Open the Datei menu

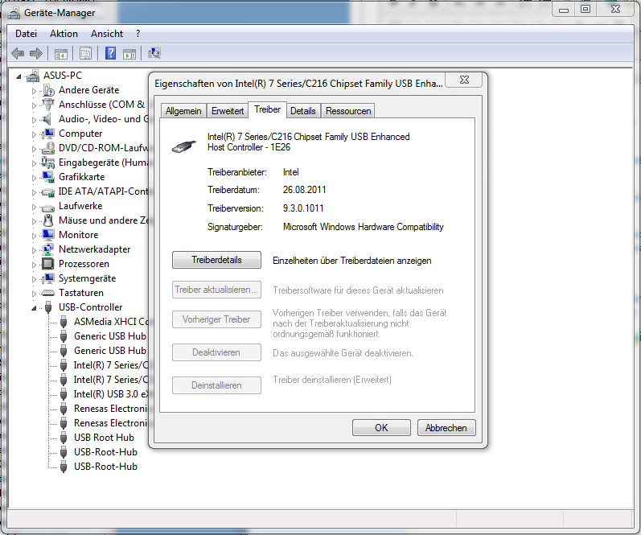tap(27, 34)
